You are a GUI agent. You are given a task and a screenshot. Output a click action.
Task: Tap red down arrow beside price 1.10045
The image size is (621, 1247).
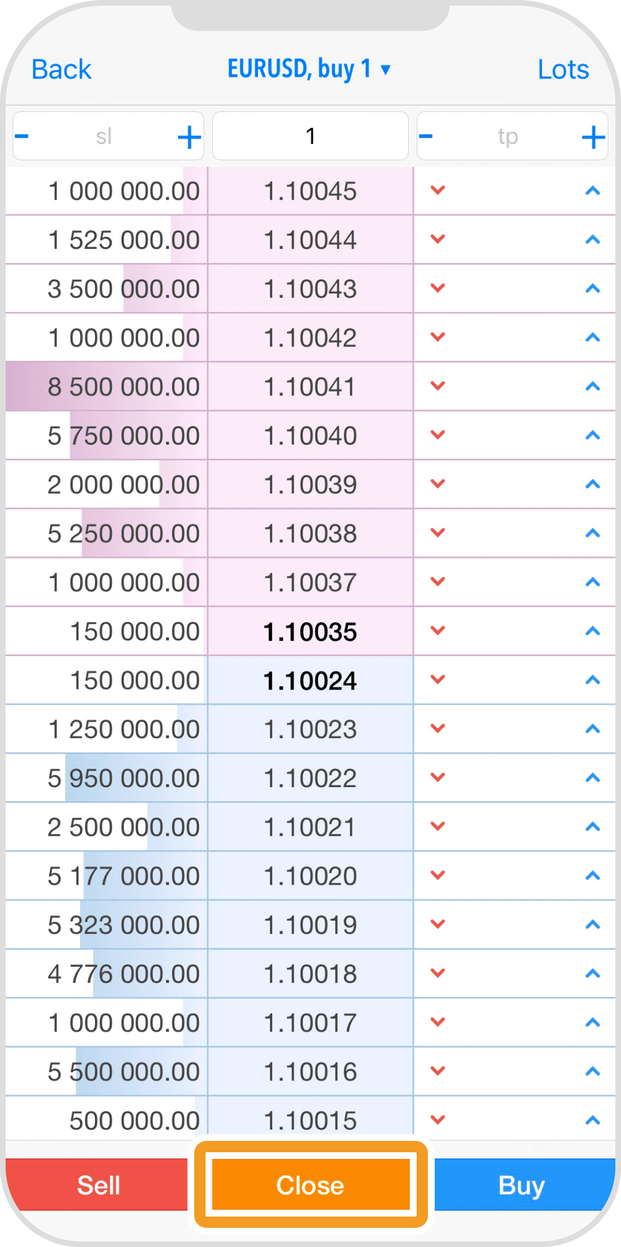[438, 190]
